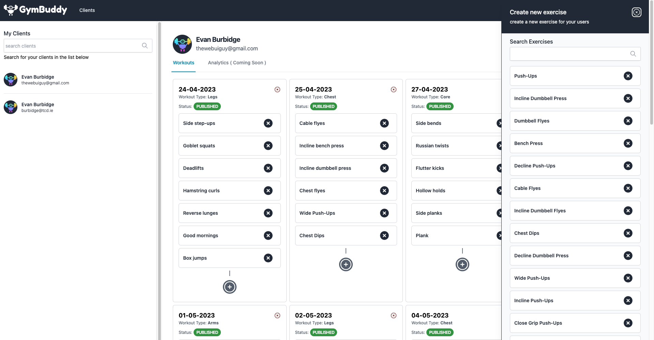Click the GymBuddy logo
654x340 pixels.
(35, 10)
